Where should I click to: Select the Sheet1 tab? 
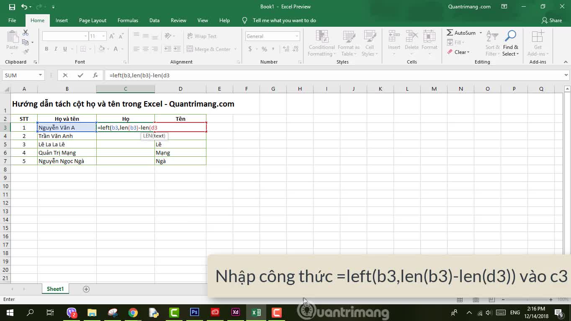pyautogui.click(x=55, y=289)
